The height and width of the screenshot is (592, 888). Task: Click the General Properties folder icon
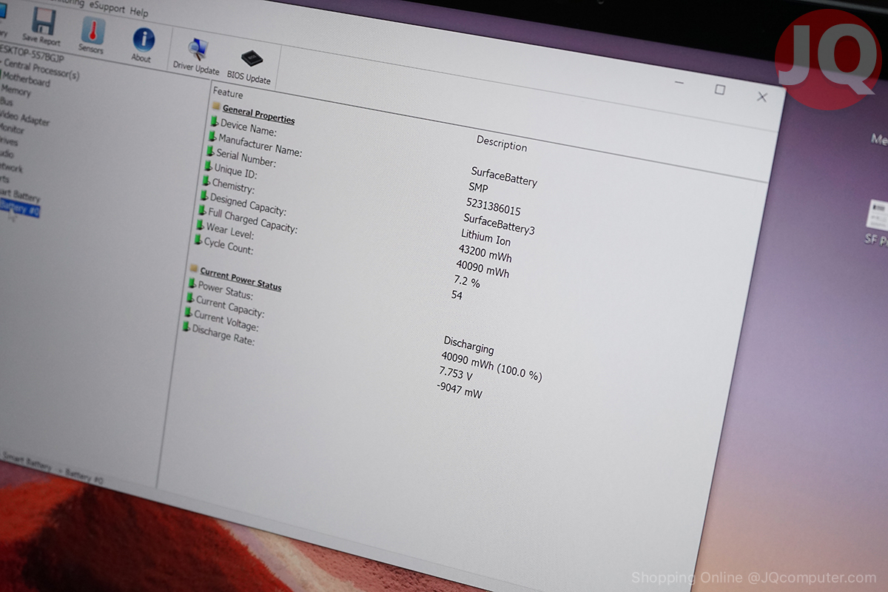tap(216, 107)
